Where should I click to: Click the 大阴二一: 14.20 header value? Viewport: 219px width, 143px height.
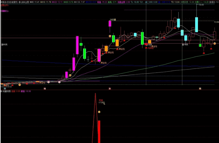pyautogui.click(x=202, y=2)
